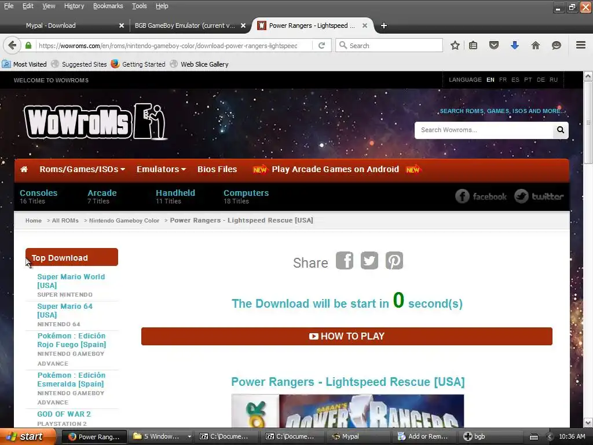Screen dimensions: 593x445
Task: Open the downloads arrow icon
Action: tap(515, 45)
